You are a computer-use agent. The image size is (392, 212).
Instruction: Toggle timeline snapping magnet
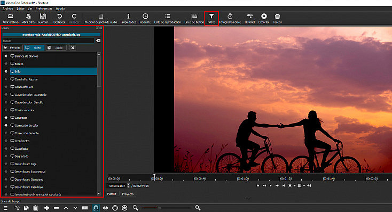pyautogui.click(x=96, y=208)
